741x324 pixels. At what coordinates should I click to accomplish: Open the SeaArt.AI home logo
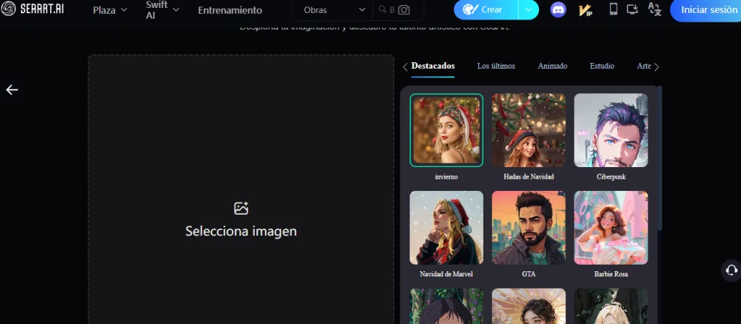pos(32,9)
